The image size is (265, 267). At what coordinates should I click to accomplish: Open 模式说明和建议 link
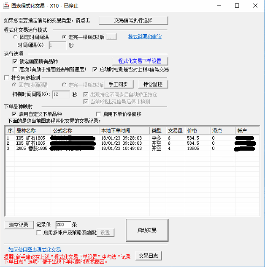tap(145, 37)
